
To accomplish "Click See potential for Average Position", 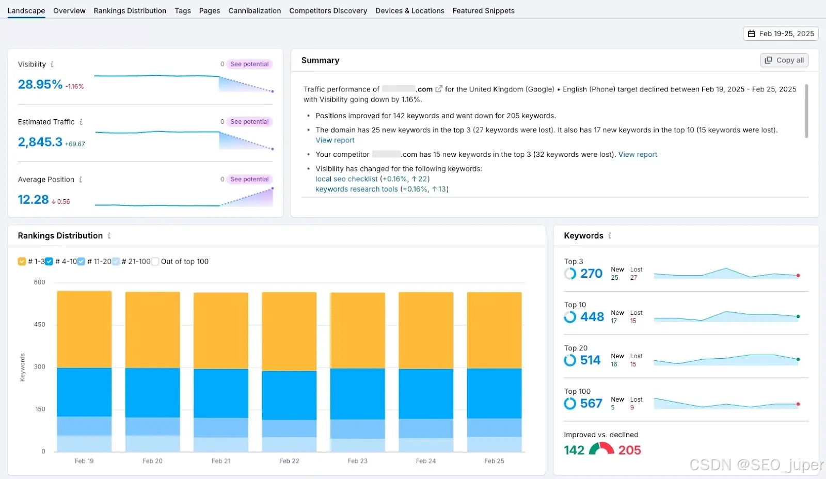I will pos(249,180).
